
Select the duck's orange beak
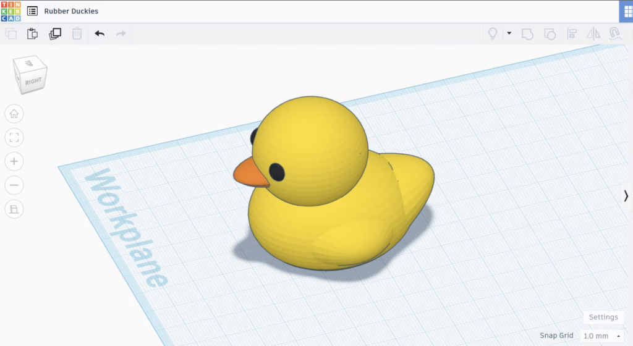250,174
